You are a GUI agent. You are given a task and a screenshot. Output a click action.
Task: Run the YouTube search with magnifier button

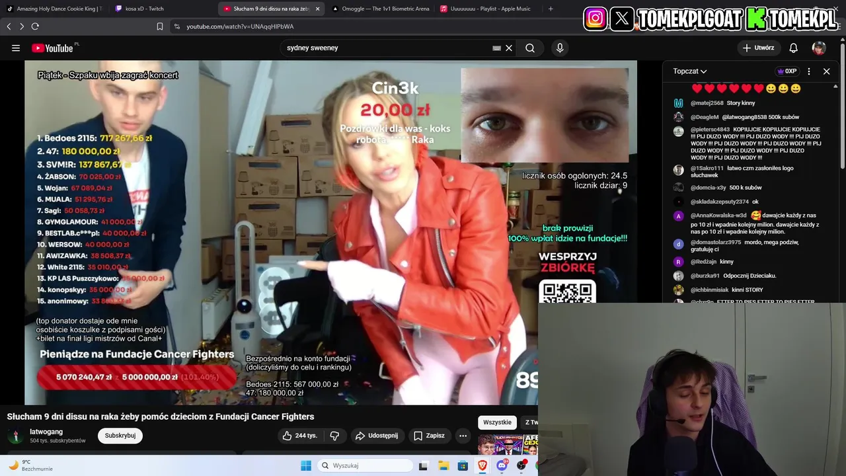pyautogui.click(x=530, y=48)
